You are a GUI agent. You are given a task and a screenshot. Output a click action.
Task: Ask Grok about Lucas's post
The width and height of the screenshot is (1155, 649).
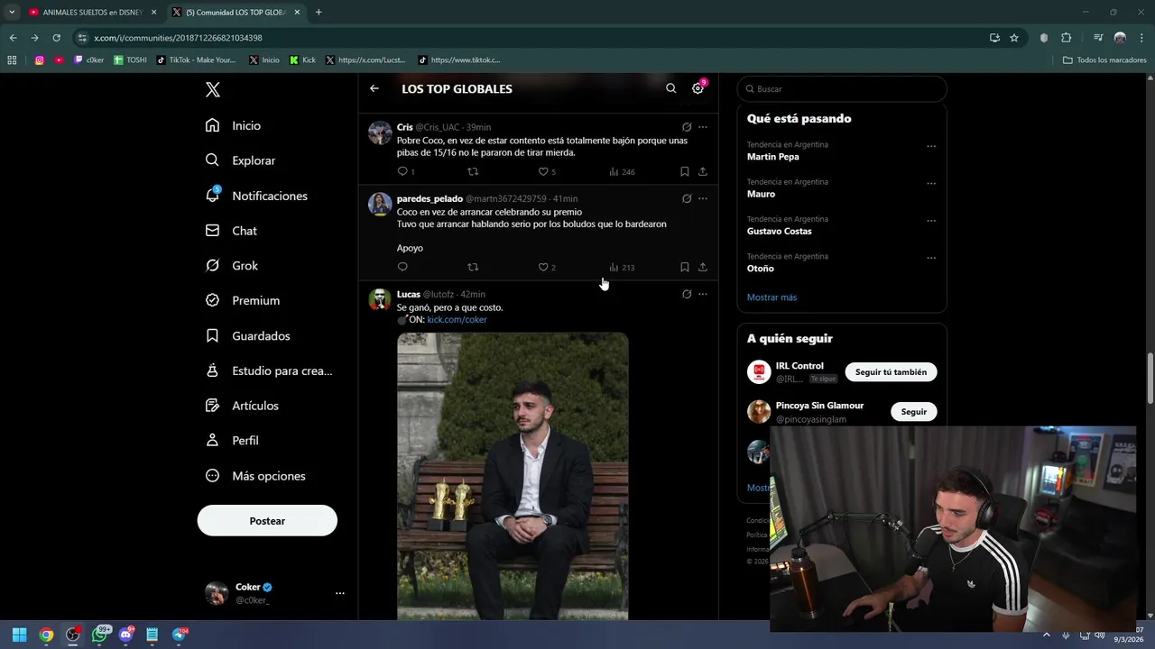[687, 294]
